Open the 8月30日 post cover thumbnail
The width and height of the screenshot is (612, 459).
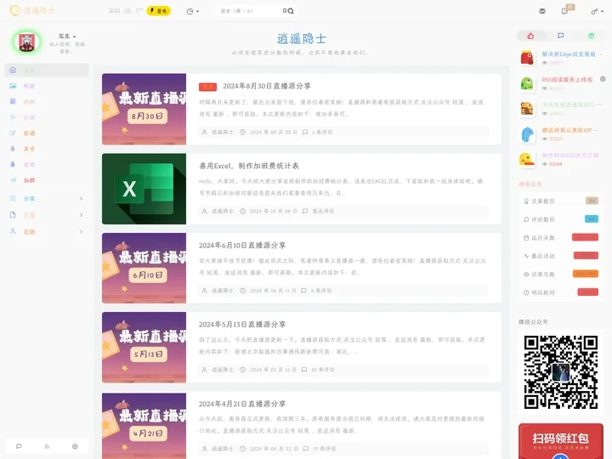pos(144,110)
